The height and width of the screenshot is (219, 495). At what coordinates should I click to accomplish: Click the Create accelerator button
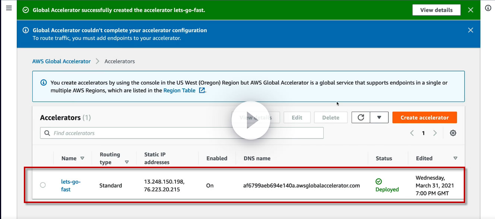click(x=425, y=118)
